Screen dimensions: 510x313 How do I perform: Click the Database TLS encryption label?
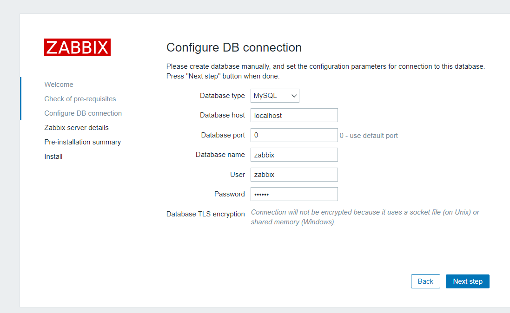(205, 214)
